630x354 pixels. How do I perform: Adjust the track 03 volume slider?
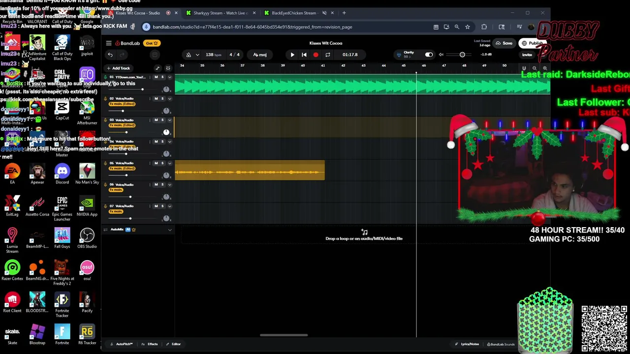pos(127,132)
